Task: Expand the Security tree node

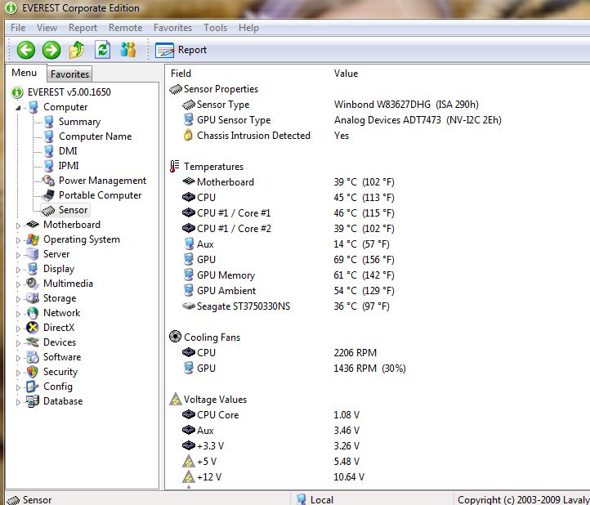Action: tap(18, 373)
